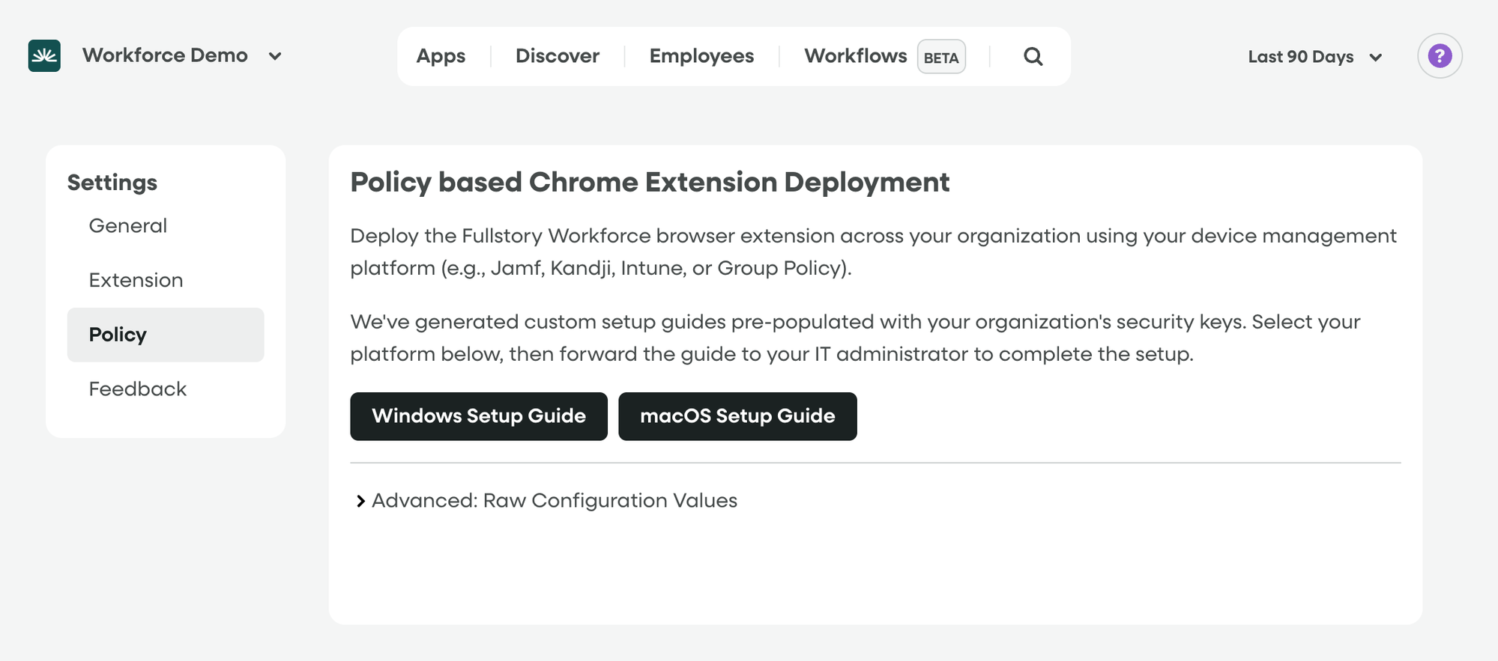Click the Fullstory Workforce logo icon
This screenshot has width=1498, height=661.
44,56
